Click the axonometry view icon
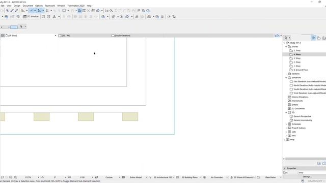 48,17
